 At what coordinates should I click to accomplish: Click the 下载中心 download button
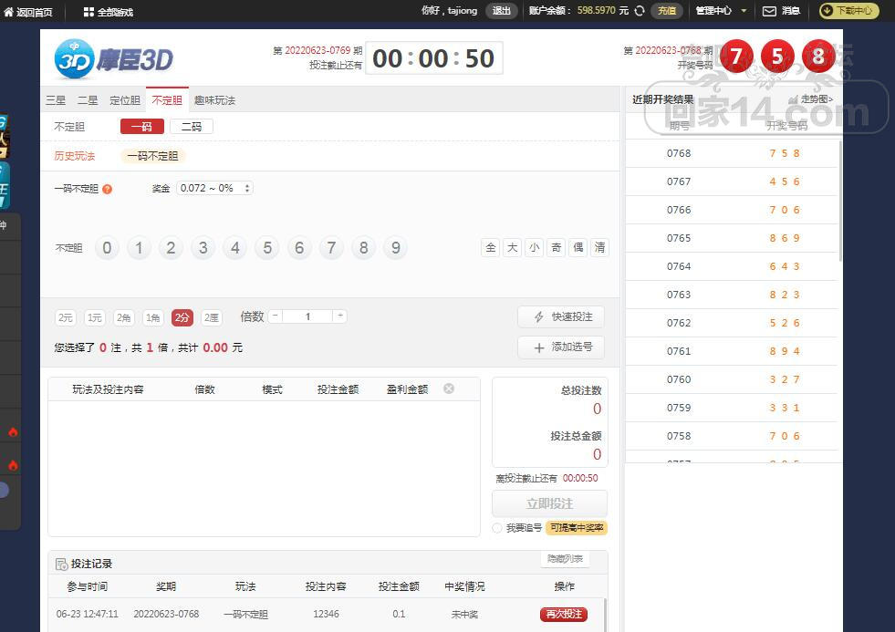[x=848, y=11]
